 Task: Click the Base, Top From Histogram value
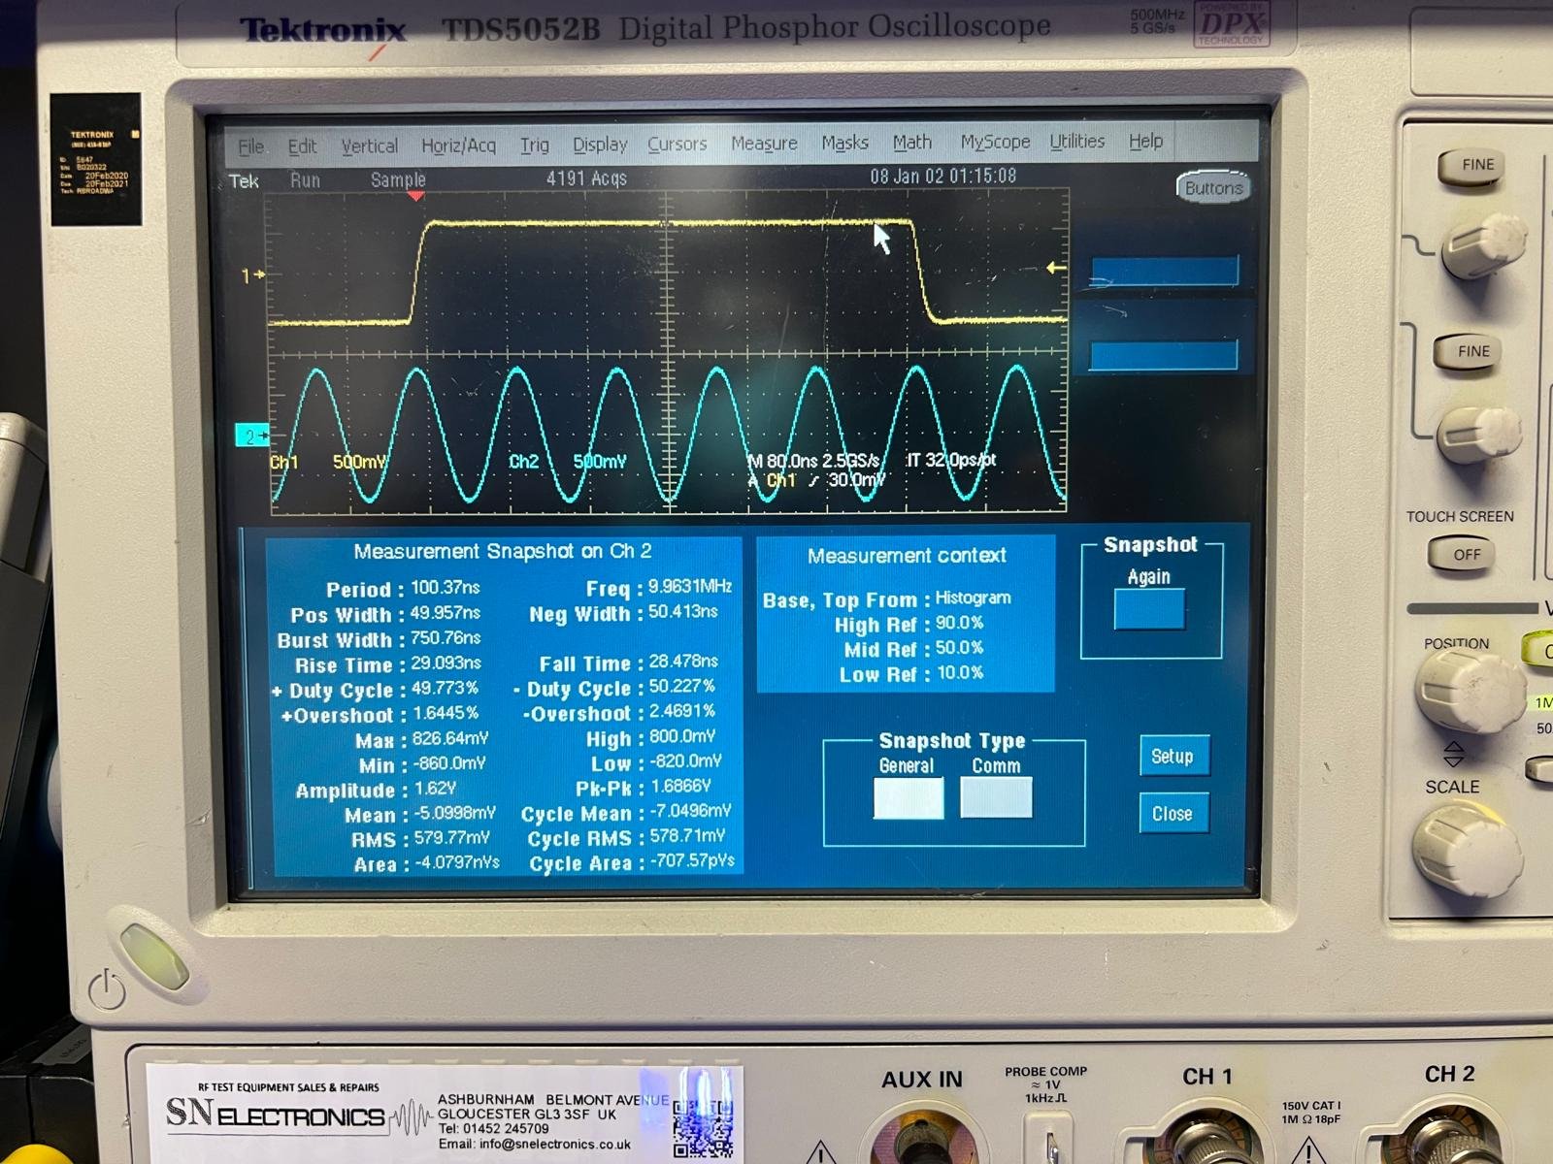click(x=973, y=598)
